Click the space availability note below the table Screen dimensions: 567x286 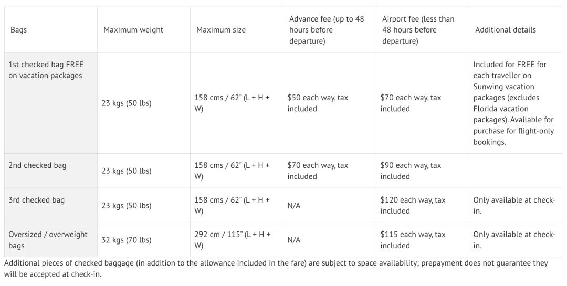point(276,268)
